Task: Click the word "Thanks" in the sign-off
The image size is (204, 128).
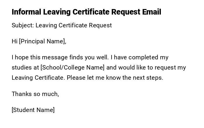Action: coord(21,94)
